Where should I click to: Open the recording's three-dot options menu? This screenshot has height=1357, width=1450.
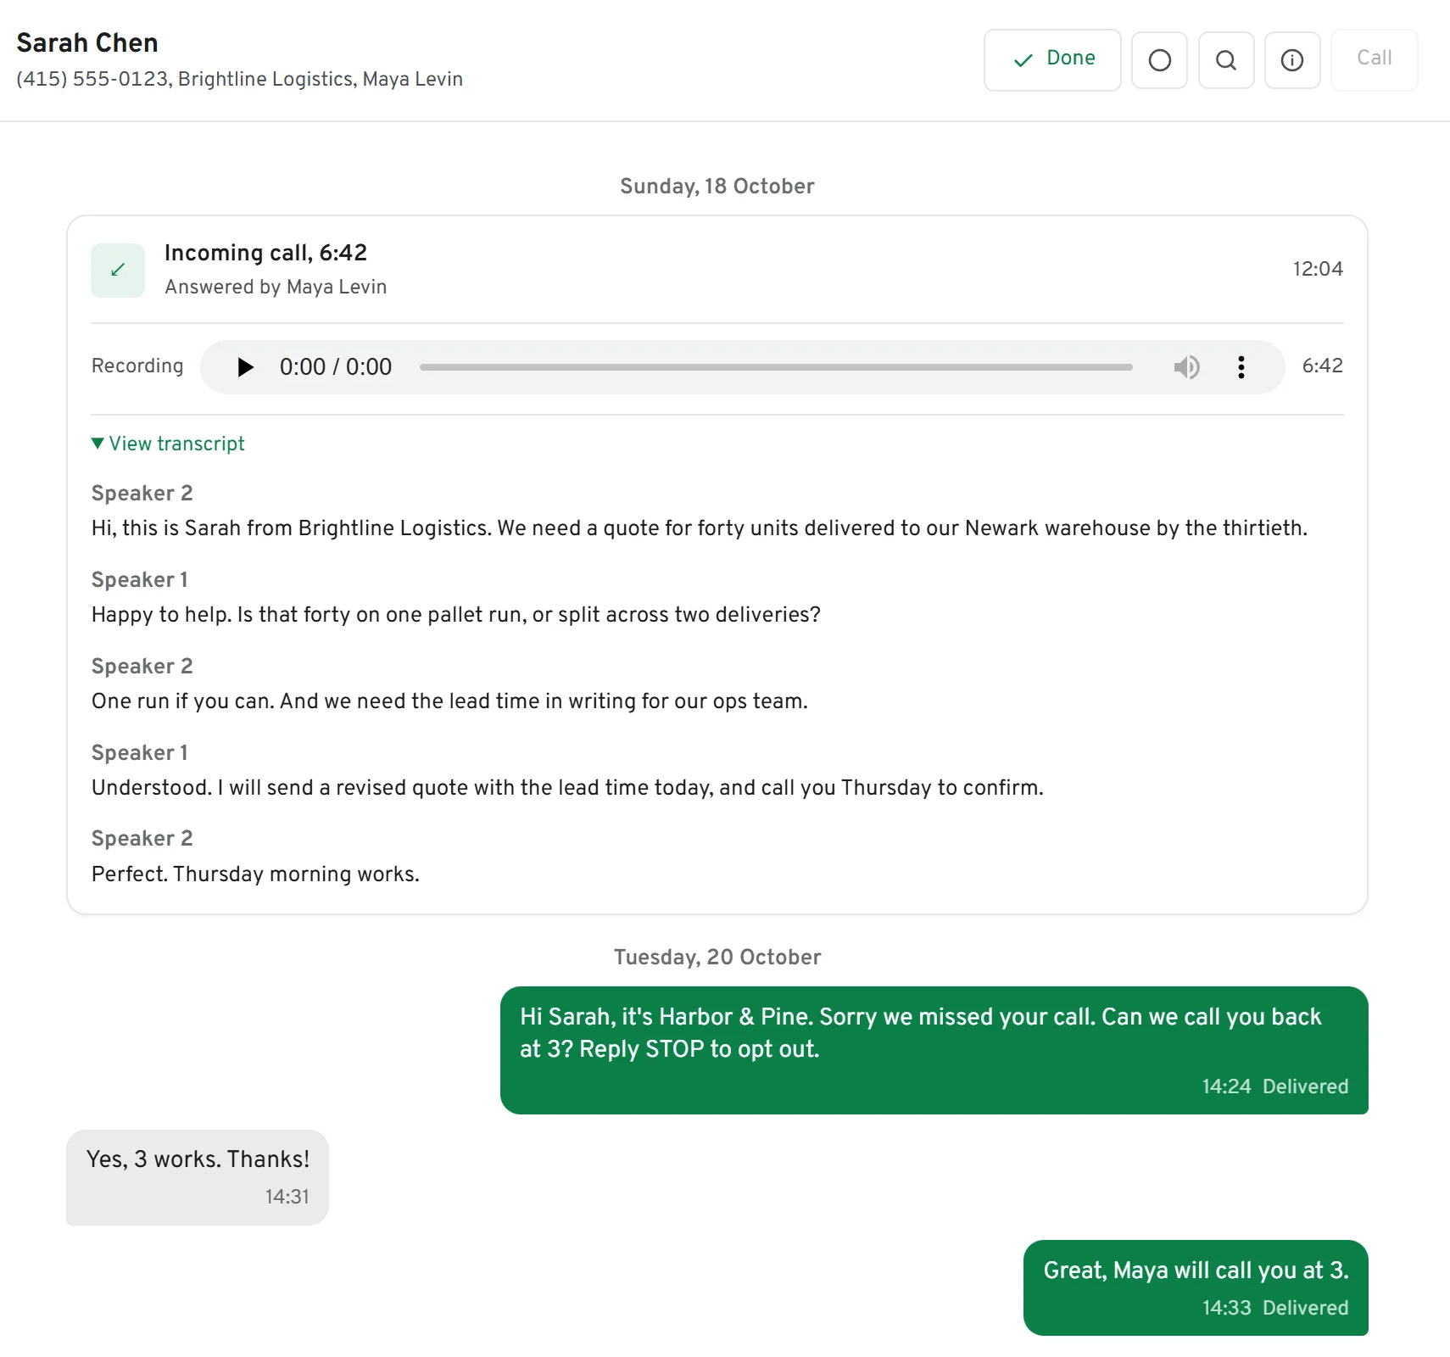(x=1241, y=367)
